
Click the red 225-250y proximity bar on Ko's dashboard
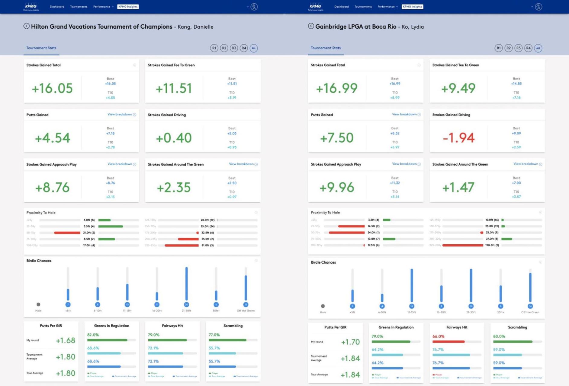pos(462,245)
